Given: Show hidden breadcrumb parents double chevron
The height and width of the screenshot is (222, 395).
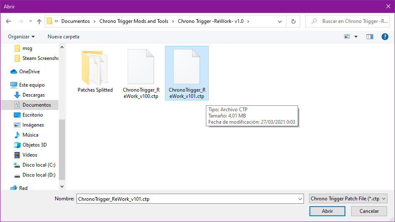Looking at the screenshot, I should point(56,21).
